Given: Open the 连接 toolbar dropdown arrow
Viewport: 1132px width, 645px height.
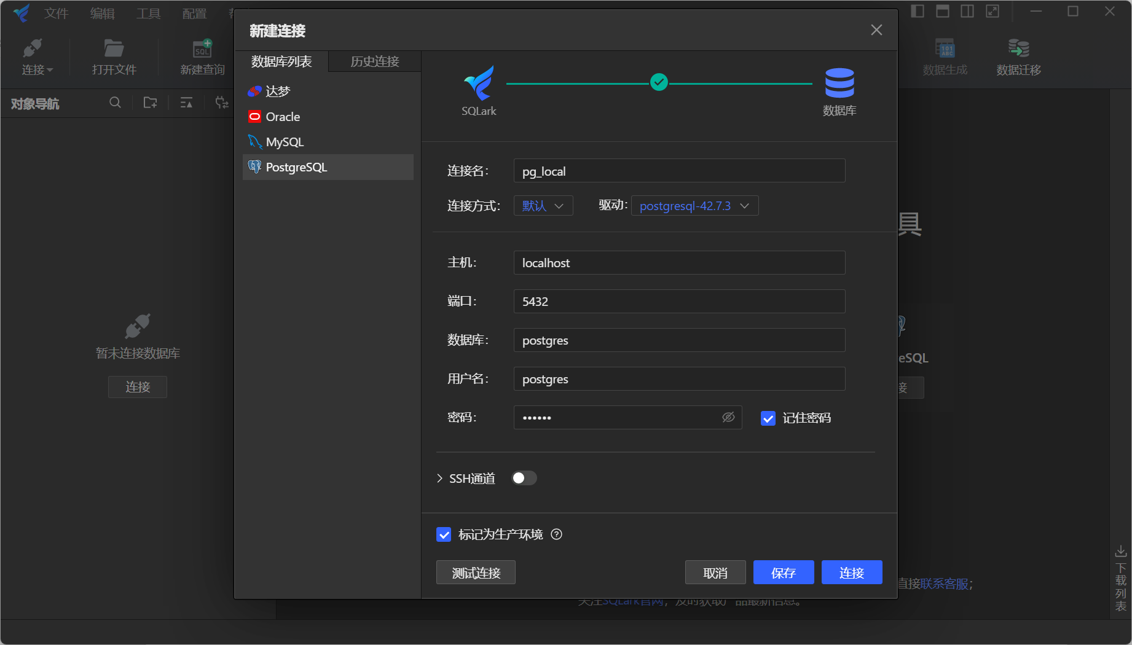Looking at the screenshot, I should coord(50,70).
